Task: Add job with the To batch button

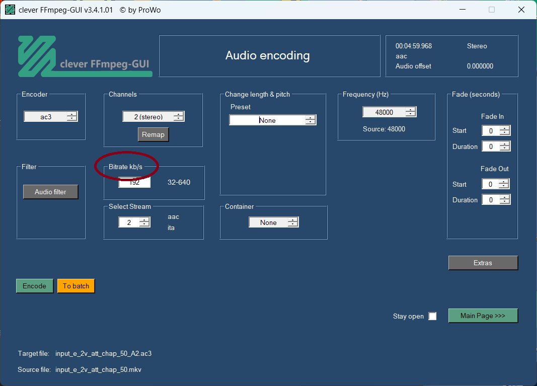Action: [x=76, y=286]
